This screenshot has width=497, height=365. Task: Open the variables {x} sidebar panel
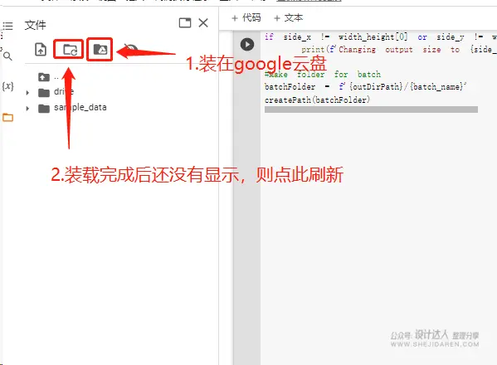click(x=7, y=86)
